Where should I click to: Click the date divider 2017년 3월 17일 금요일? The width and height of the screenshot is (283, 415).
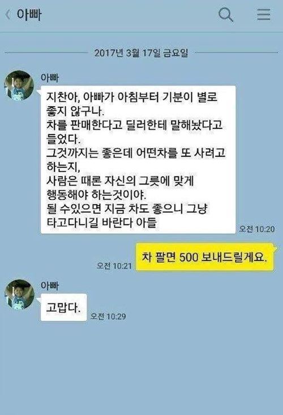click(x=141, y=53)
